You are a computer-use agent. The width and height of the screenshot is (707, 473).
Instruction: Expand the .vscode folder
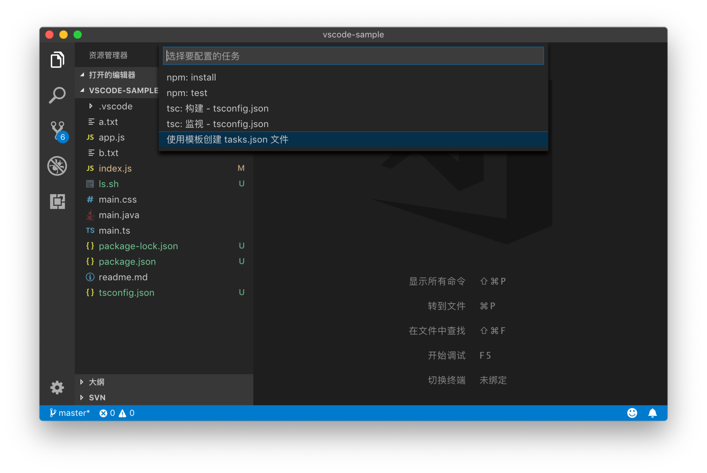115,106
